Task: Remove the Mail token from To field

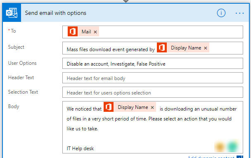Action: (x=95, y=32)
